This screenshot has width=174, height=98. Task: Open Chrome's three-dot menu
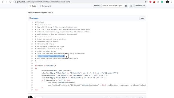pyautogui.click(x=171, y=2)
